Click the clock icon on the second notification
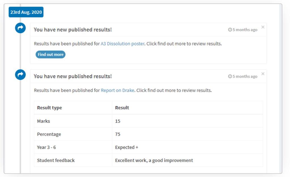This screenshot has width=290, height=177. [230, 76]
